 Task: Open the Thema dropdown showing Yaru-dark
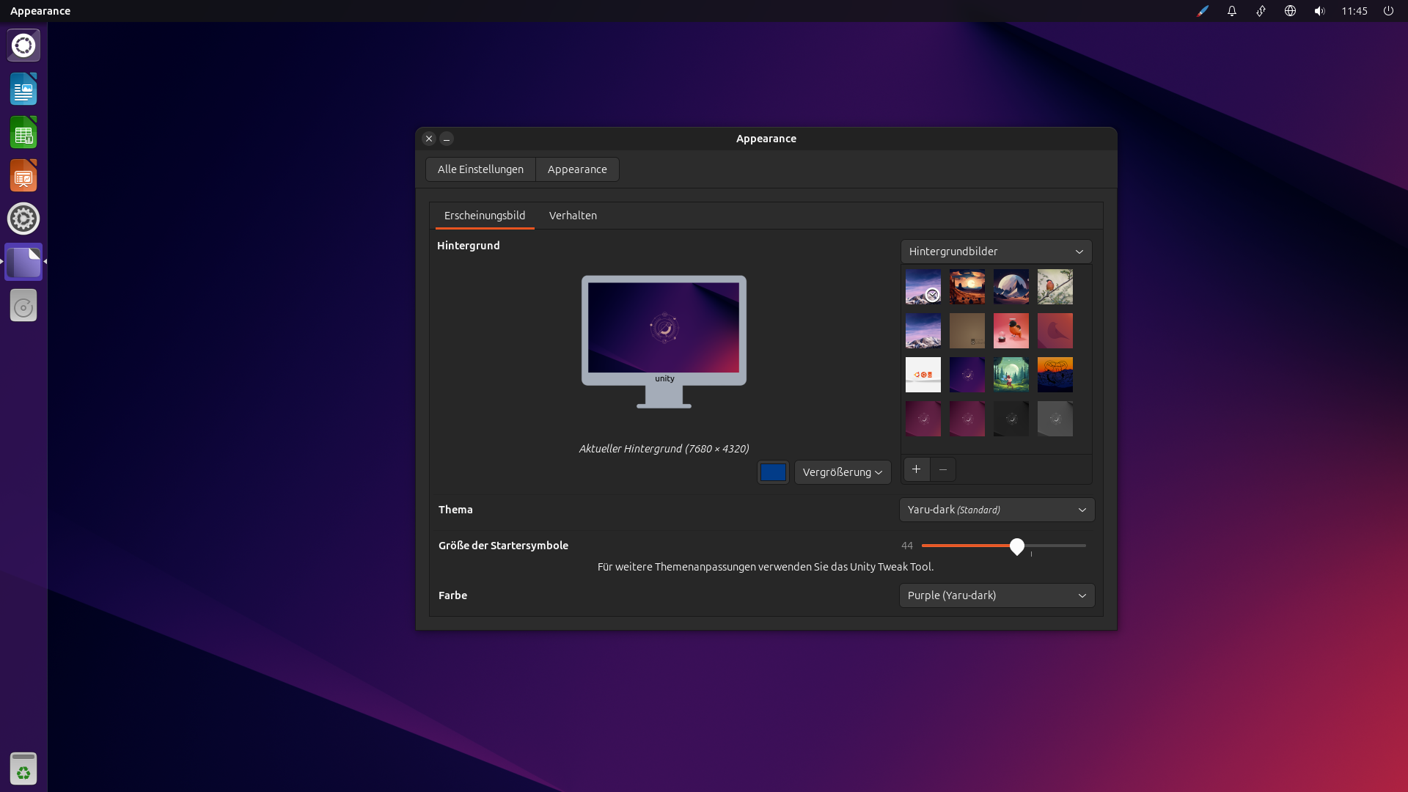[x=997, y=510]
